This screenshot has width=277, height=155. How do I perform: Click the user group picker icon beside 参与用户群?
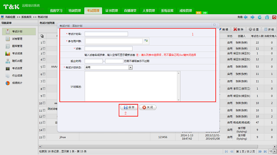point(146,40)
